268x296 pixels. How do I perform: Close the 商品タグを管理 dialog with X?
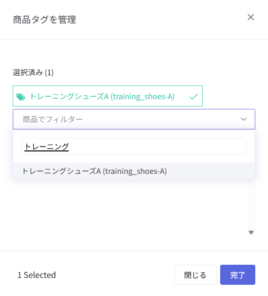pos(250,17)
